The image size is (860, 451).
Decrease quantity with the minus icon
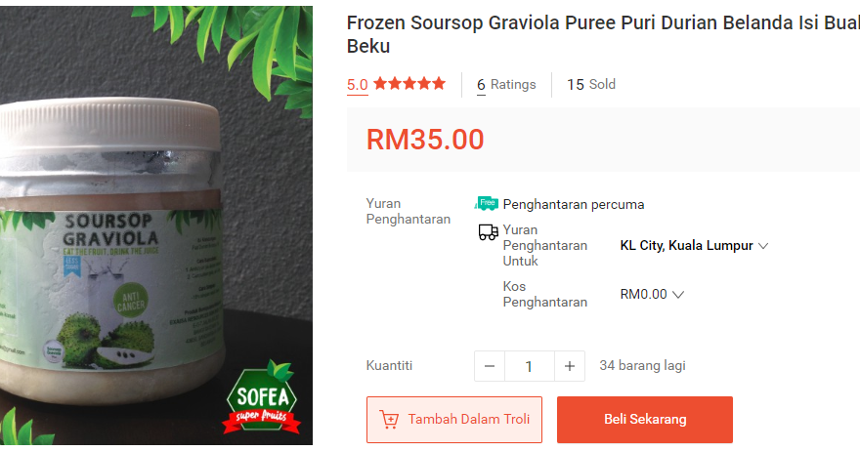(x=490, y=366)
